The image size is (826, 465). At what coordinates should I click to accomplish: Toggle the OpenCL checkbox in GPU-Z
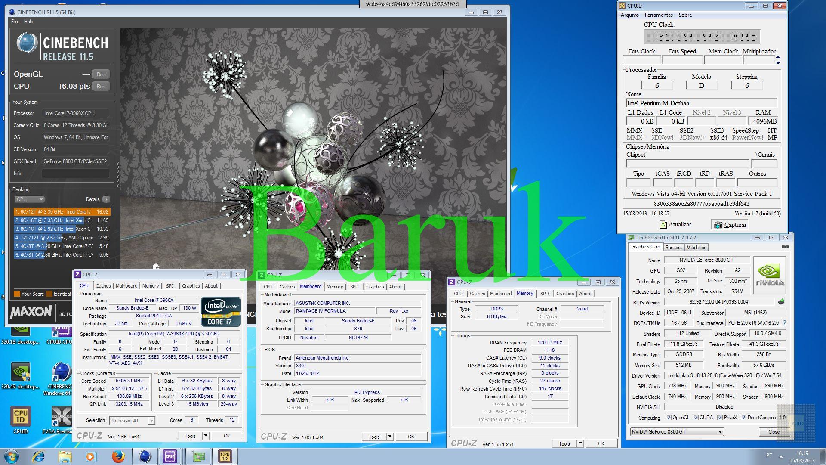pos(669,417)
